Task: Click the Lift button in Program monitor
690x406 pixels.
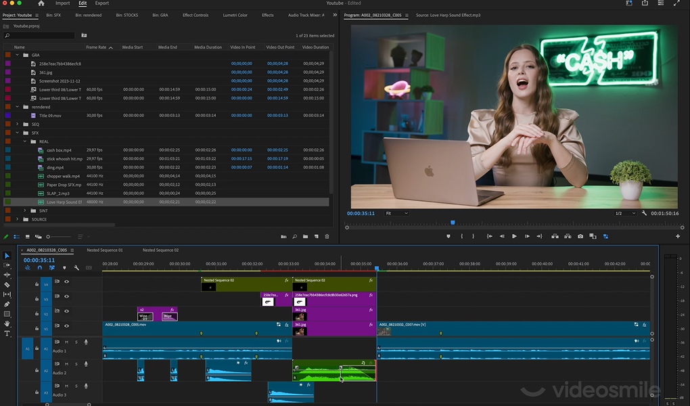Action: [555, 236]
